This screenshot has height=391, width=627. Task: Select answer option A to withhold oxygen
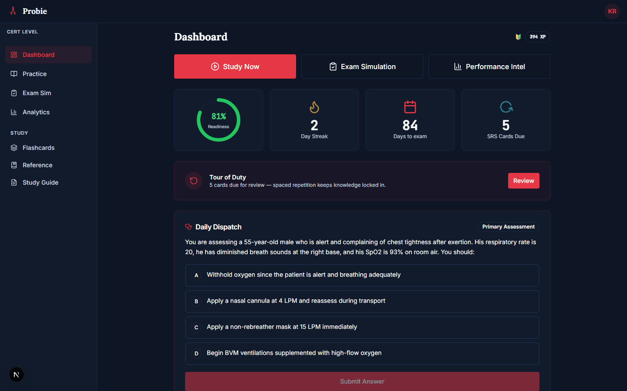click(362, 275)
